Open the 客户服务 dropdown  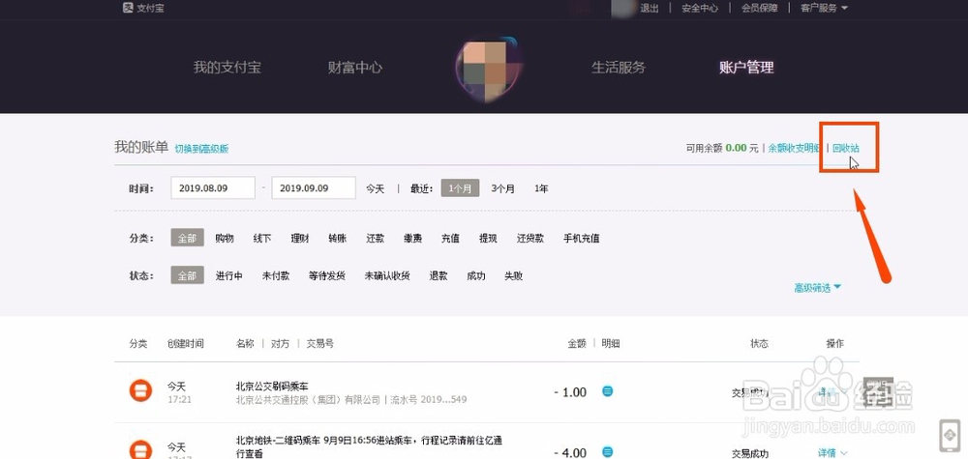click(x=824, y=8)
